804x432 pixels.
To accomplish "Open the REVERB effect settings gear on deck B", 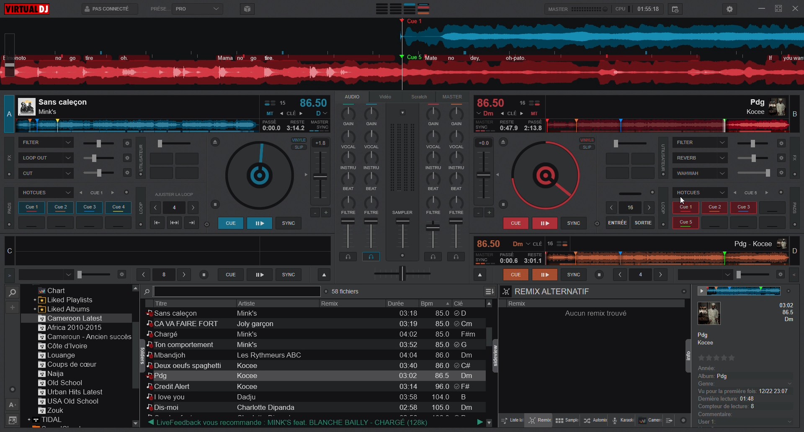I will click(x=781, y=158).
